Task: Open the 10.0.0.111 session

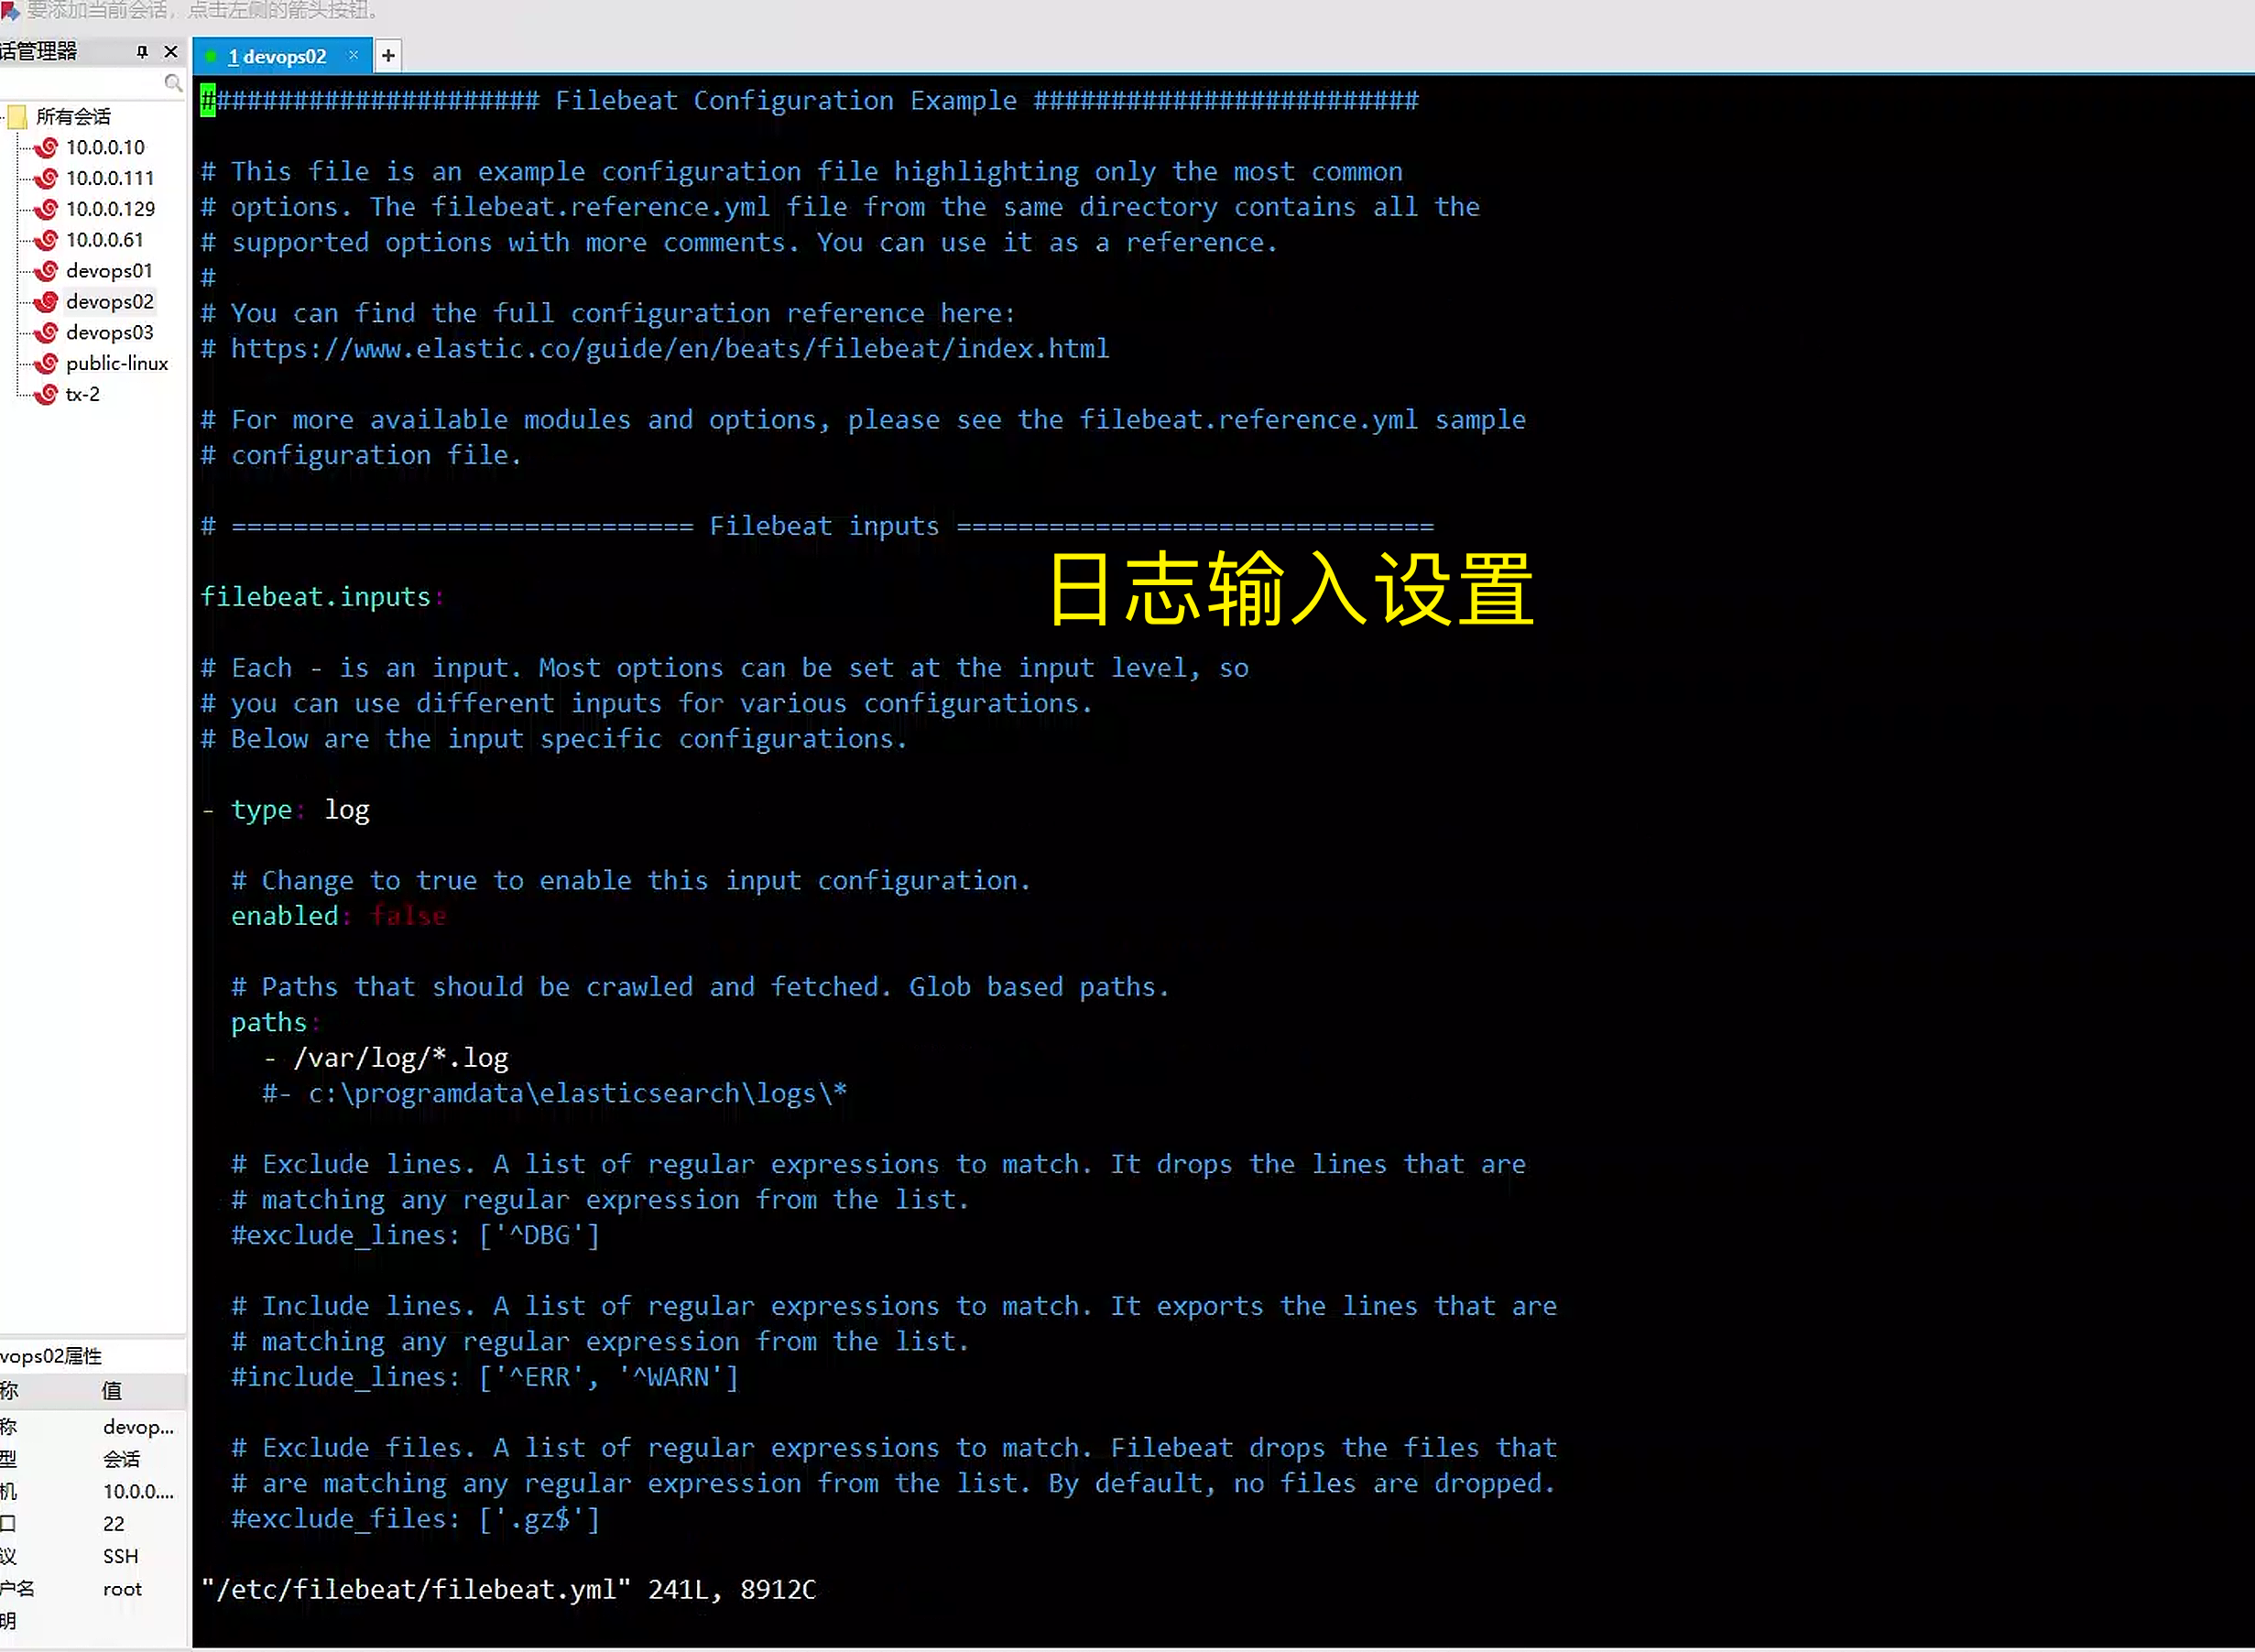Action: click(x=110, y=177)
